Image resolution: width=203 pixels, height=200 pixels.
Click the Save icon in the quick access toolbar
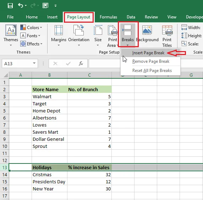10,6
